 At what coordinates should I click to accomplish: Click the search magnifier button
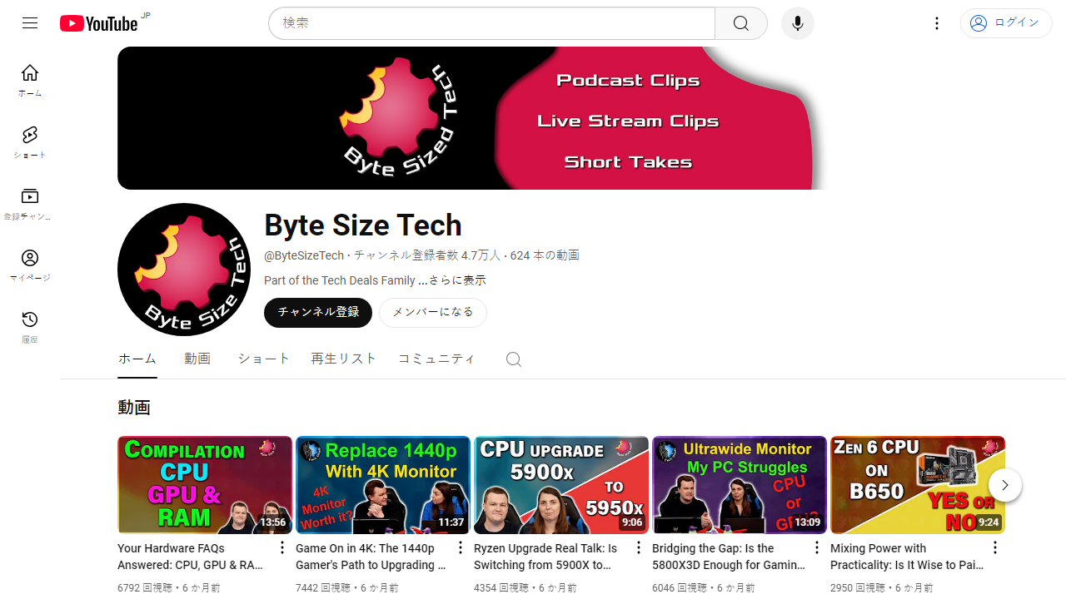pos(741,23)
